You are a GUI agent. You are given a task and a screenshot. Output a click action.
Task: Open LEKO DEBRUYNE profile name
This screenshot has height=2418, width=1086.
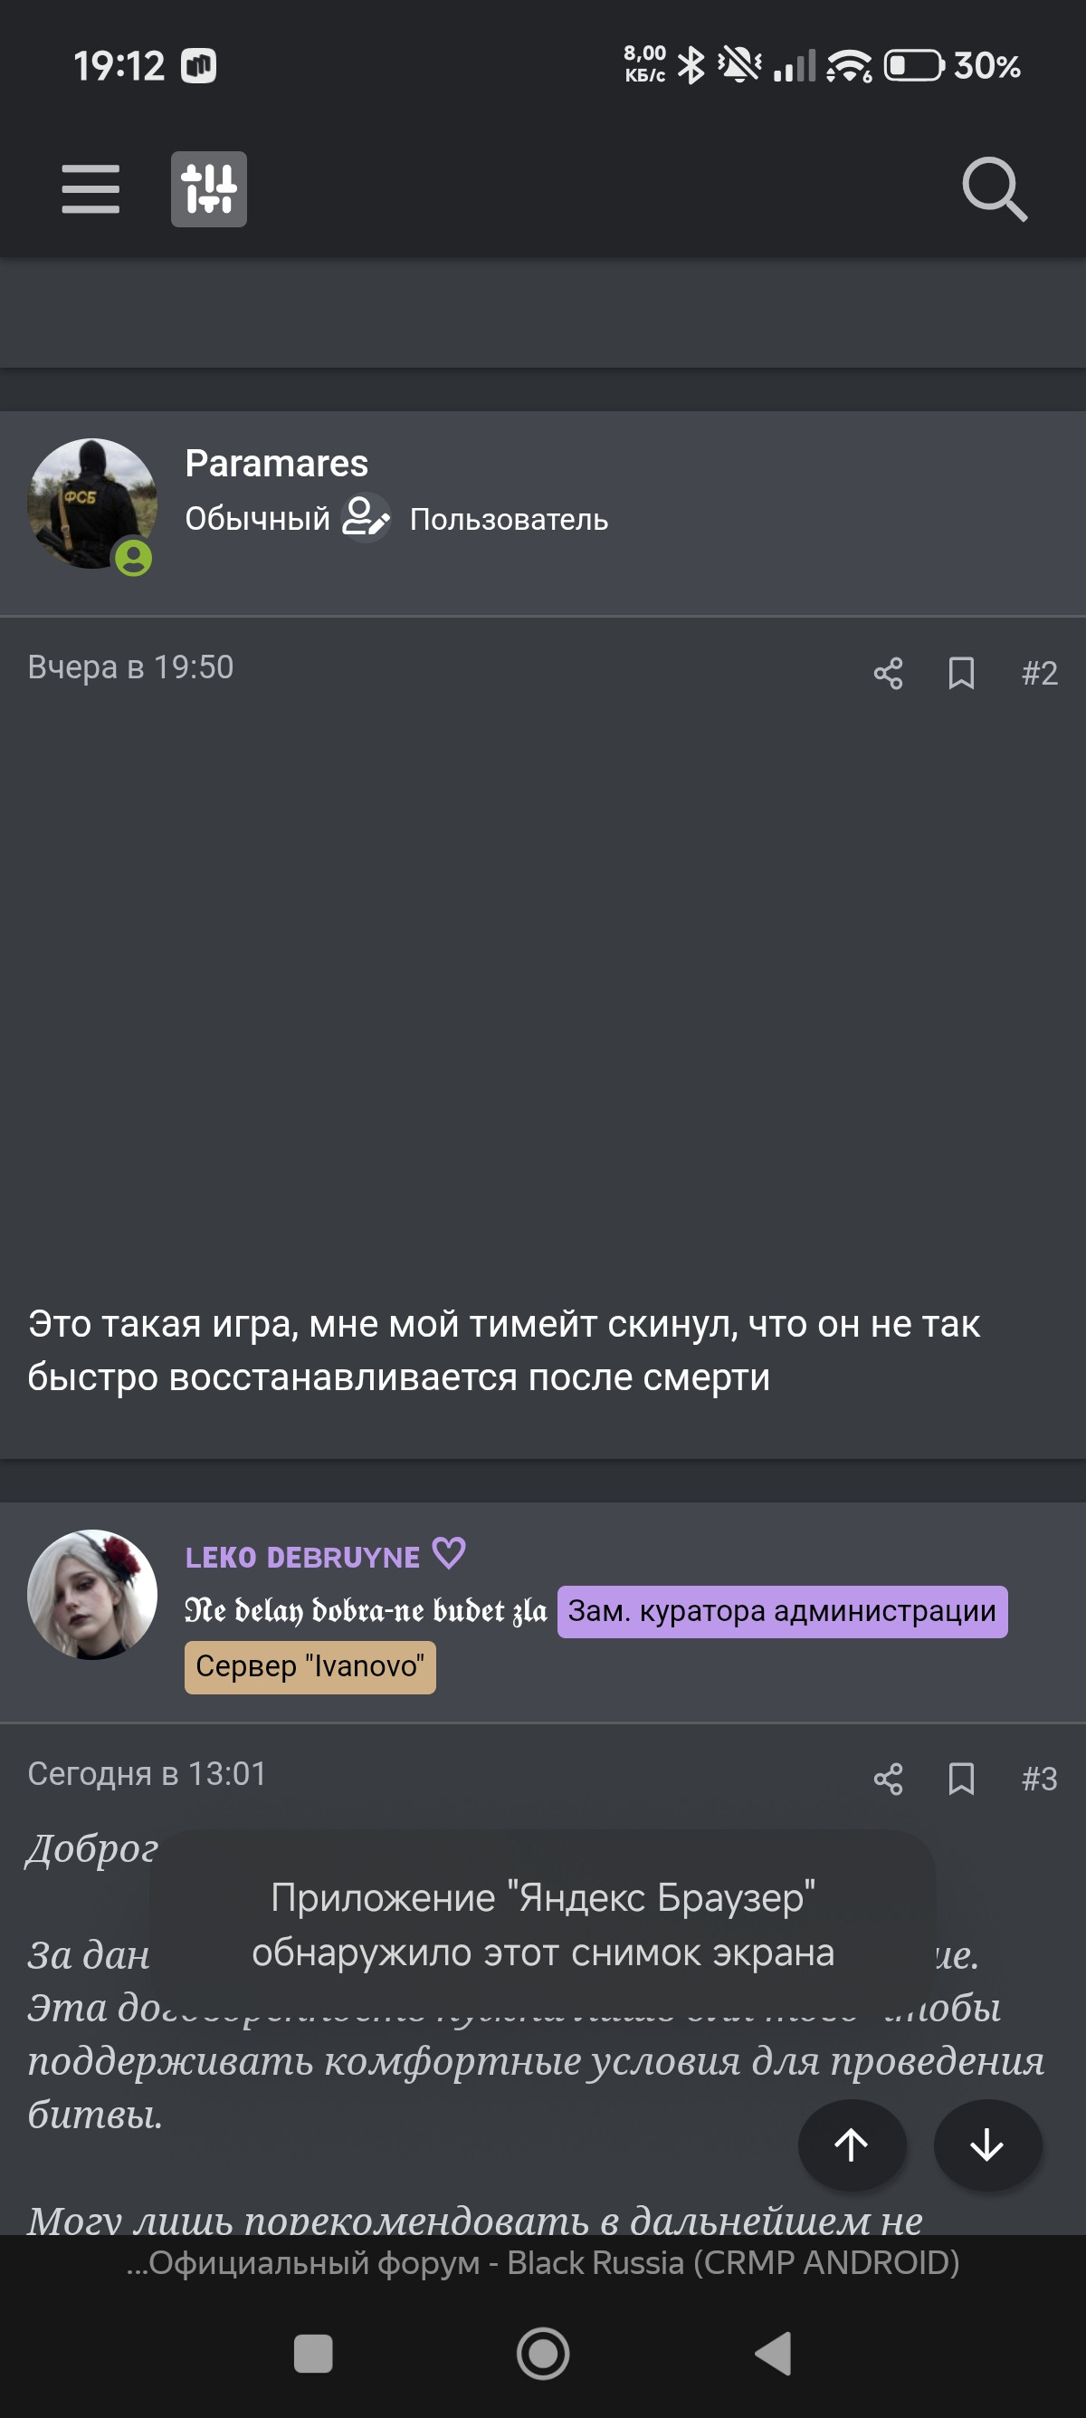(302, 1558)
